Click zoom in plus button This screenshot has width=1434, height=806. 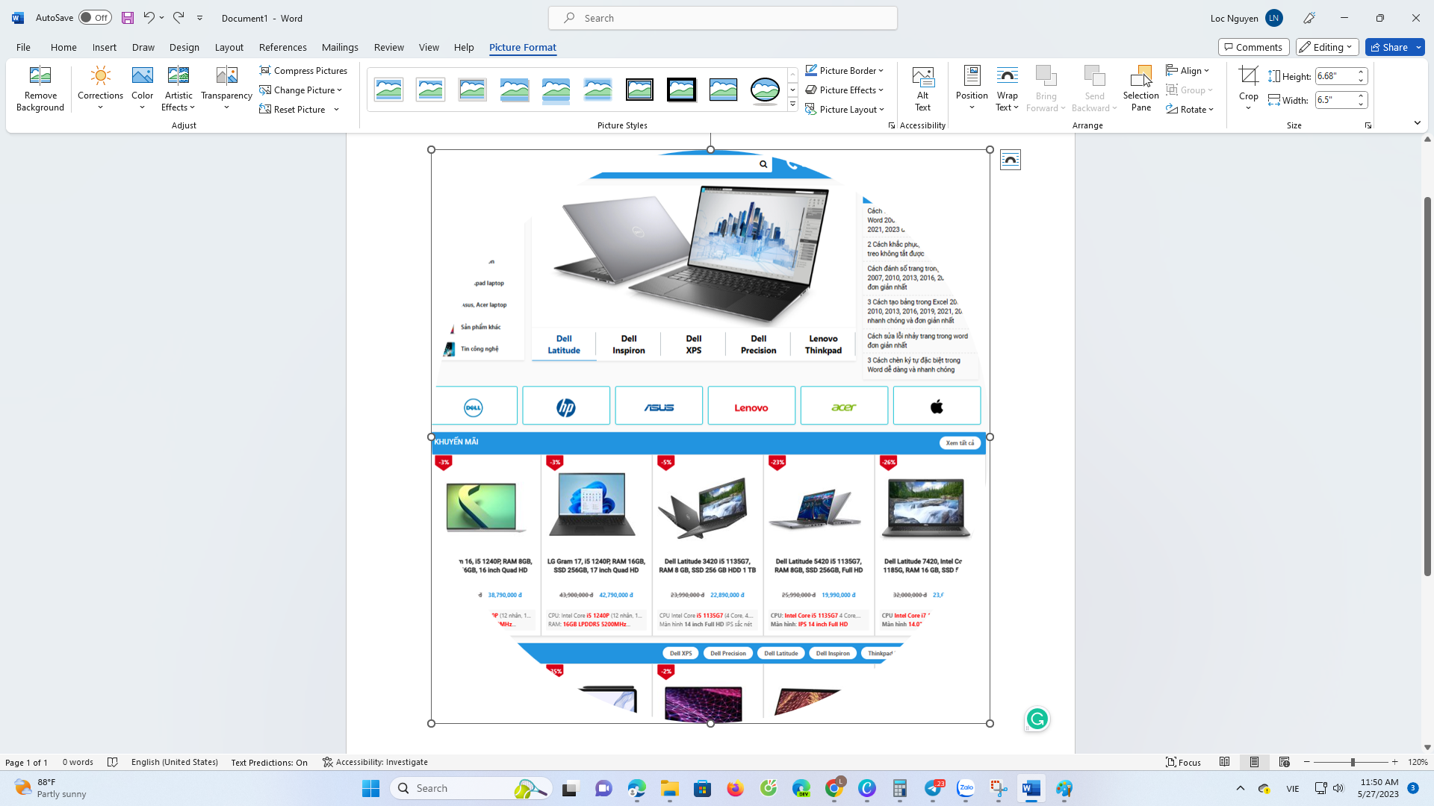tap(1394, 762)
